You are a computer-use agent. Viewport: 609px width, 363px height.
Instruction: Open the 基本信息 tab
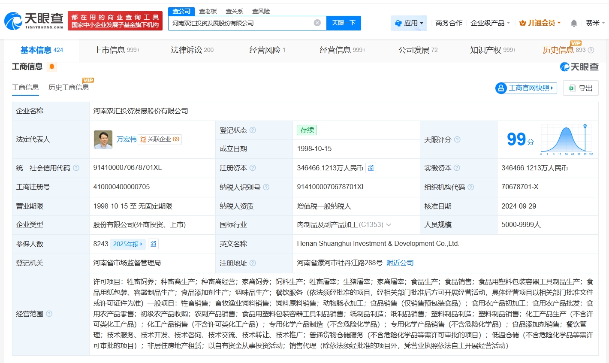(x=42, y=50)
